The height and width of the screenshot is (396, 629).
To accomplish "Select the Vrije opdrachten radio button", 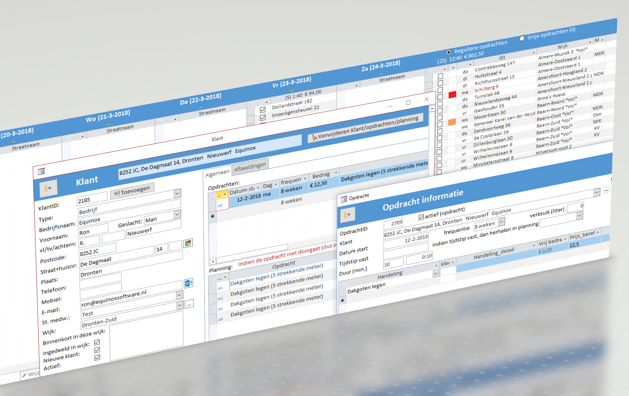I will click(x=521, y=38).
